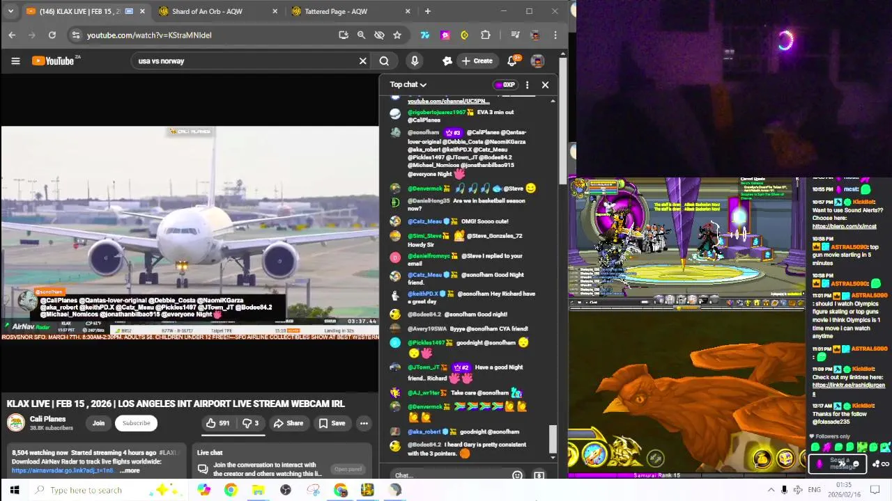
Task: Open more video actions ellipsis
Action: coord(364,423)
